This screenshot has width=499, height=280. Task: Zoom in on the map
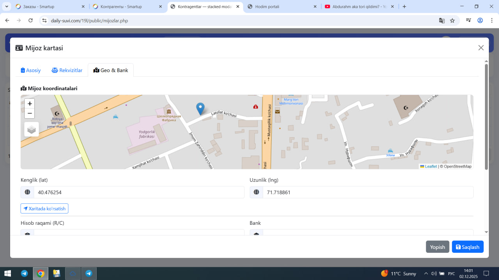tap(30, 104)
